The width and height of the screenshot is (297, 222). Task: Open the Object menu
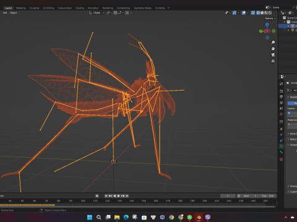coord(13,13)
